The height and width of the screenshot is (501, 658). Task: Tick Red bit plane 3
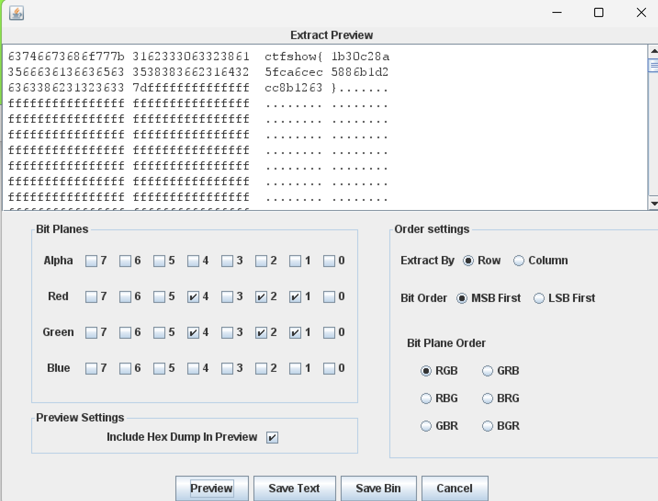point(227,297)
